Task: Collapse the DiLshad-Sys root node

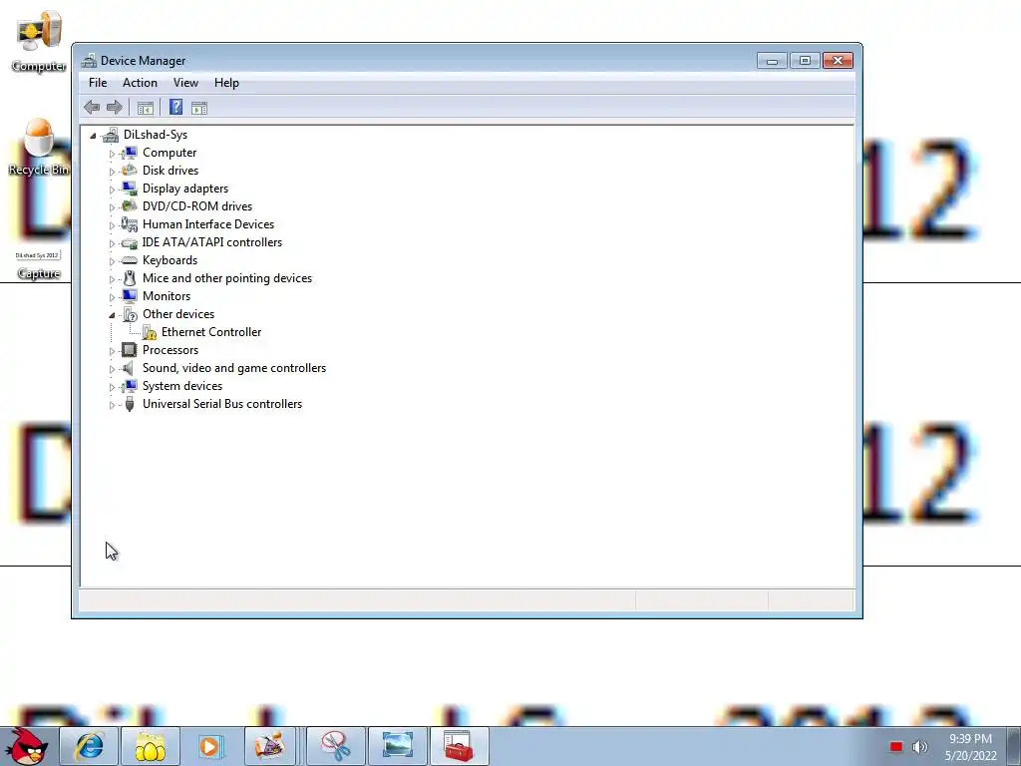Action: point(93,136)
